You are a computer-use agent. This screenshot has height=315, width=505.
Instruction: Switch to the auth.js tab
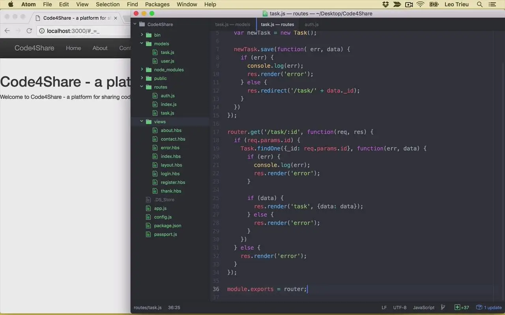(311, 24)
